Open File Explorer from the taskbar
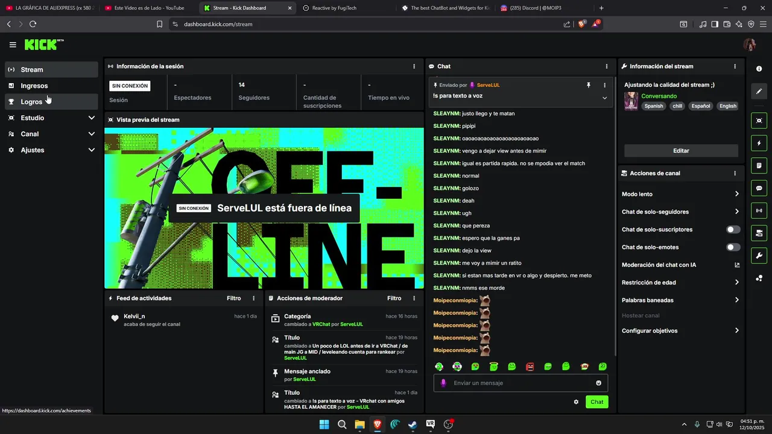 359,424
